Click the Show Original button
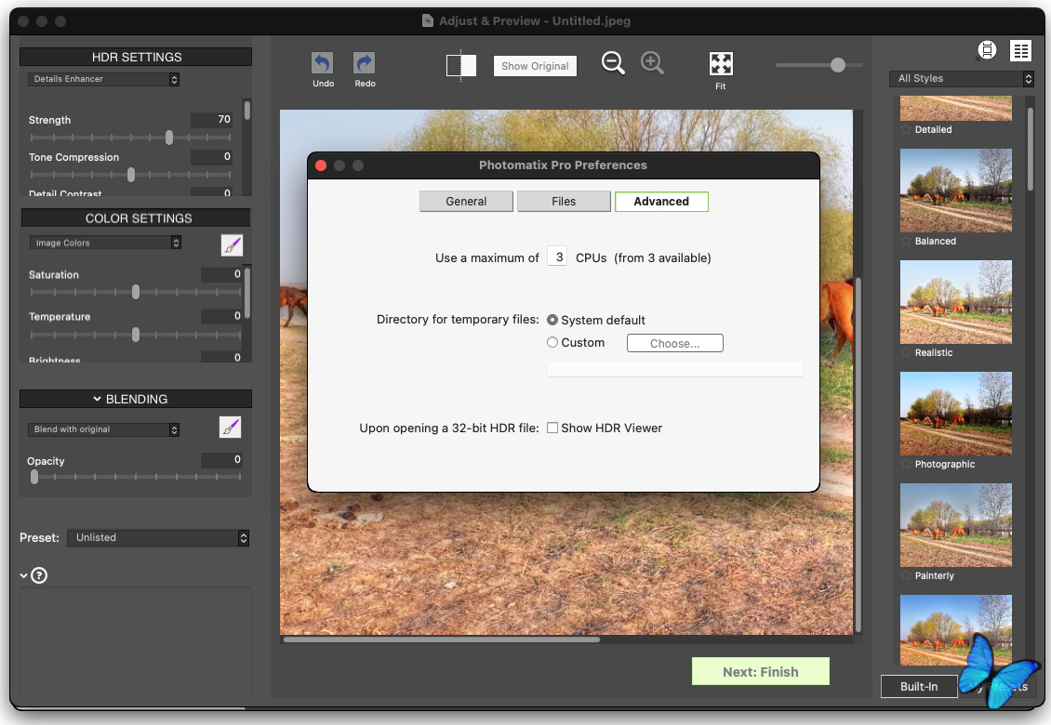1051x725 pixels. click(x=535, y=66)
